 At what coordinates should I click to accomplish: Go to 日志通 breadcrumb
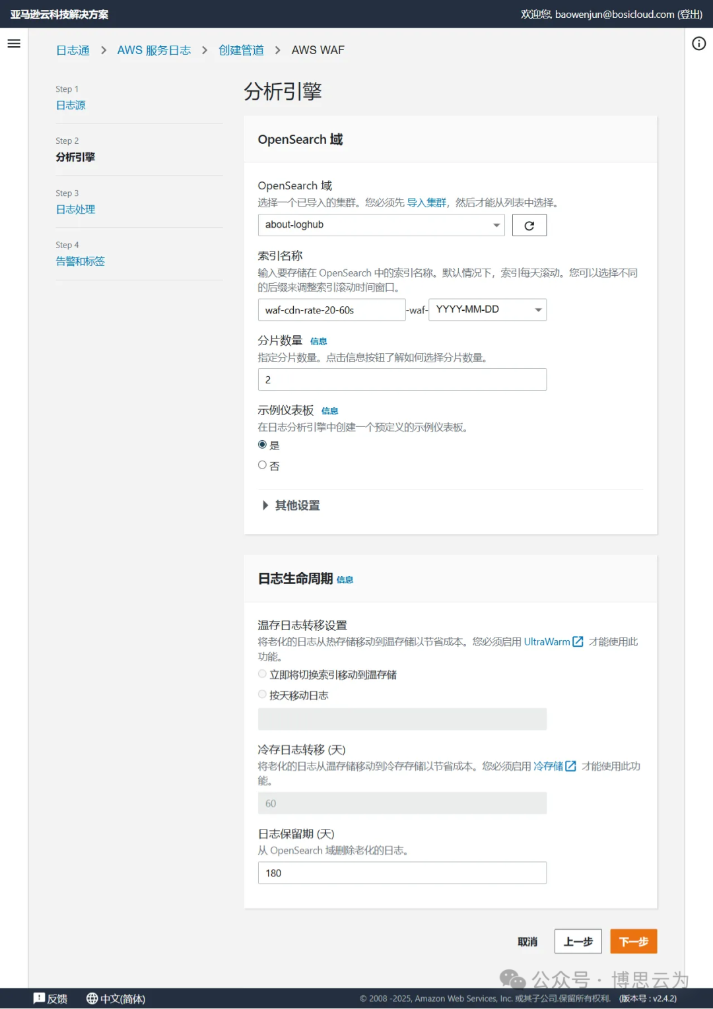pos(73,50)
